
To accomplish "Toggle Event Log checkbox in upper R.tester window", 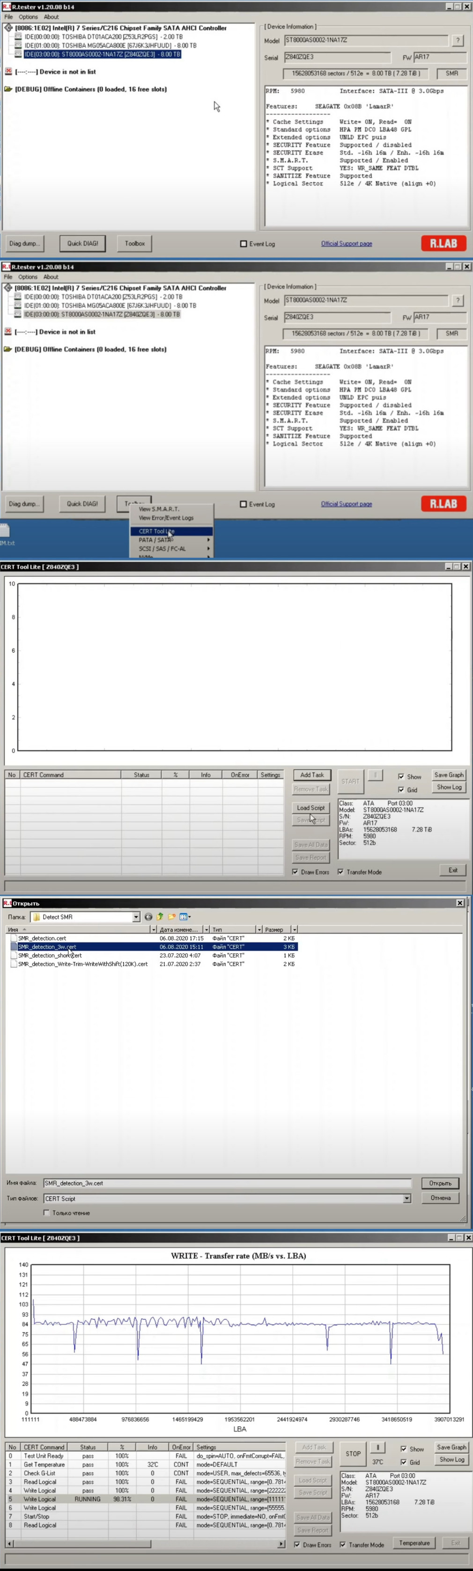I will click(244, 244).
